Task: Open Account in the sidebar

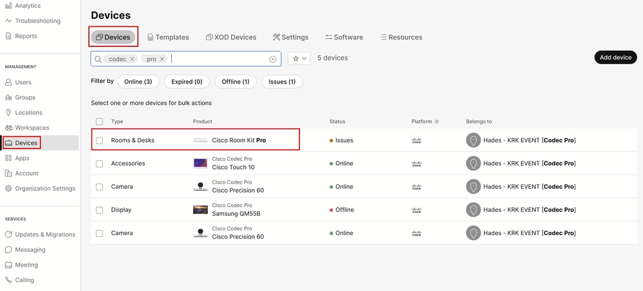Action: [x=21, y=173]
